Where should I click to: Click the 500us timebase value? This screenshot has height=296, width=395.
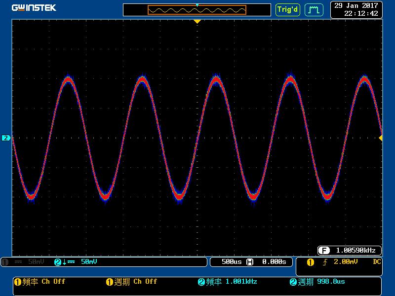(x=232, y=262)
